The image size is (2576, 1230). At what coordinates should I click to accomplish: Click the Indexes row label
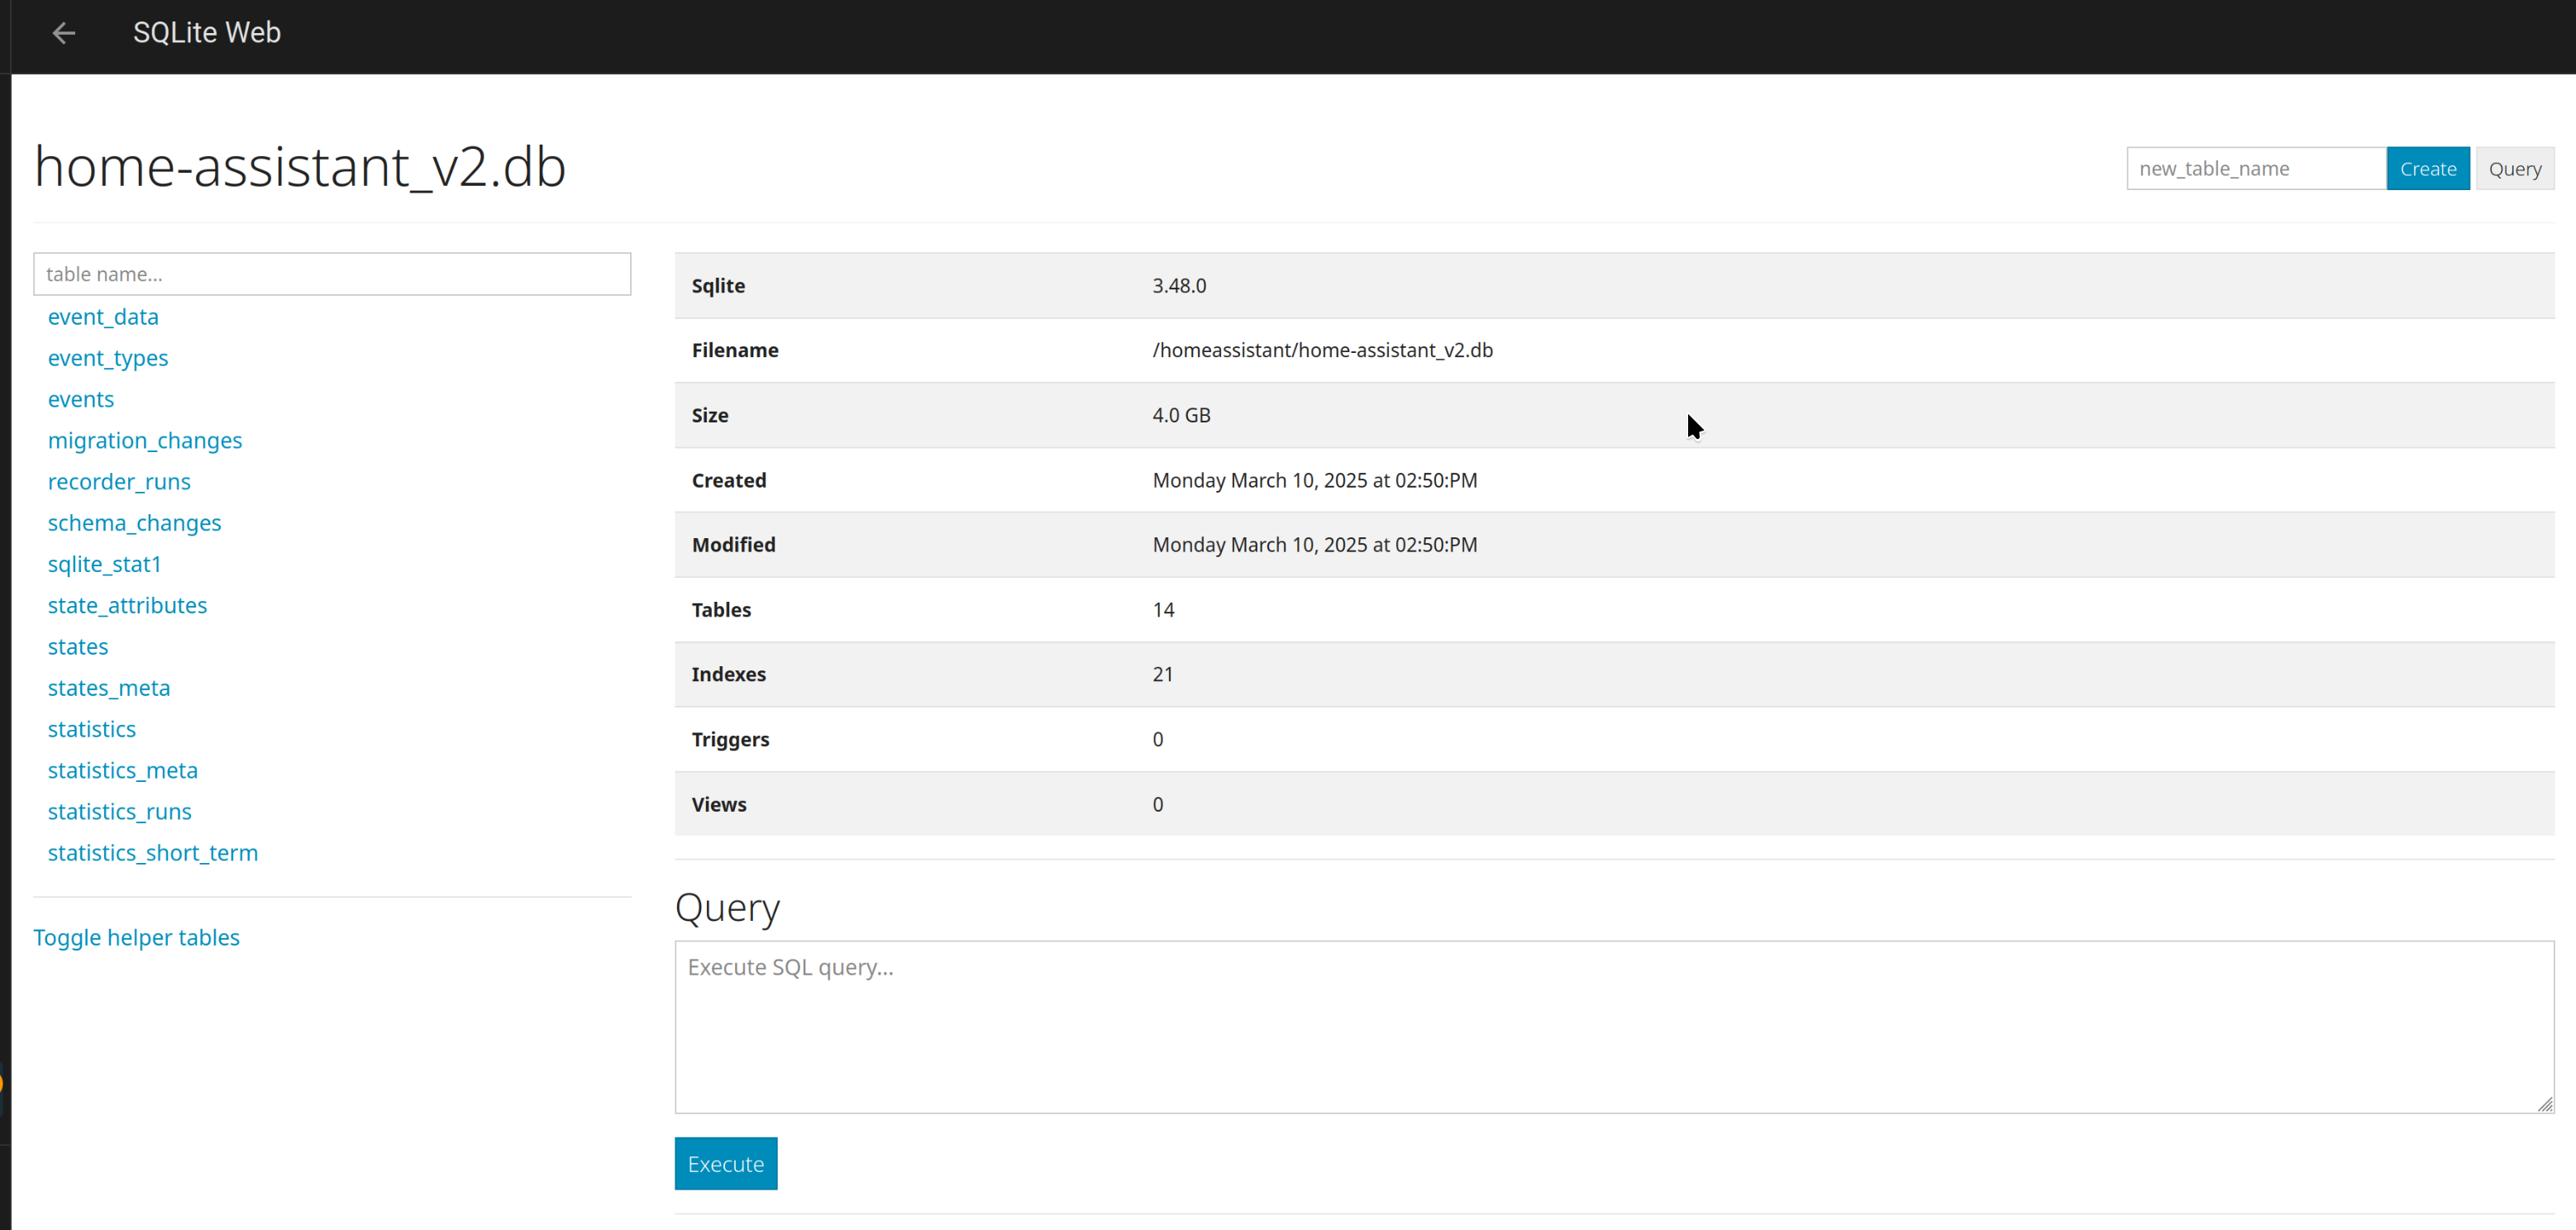coord(728,674)
